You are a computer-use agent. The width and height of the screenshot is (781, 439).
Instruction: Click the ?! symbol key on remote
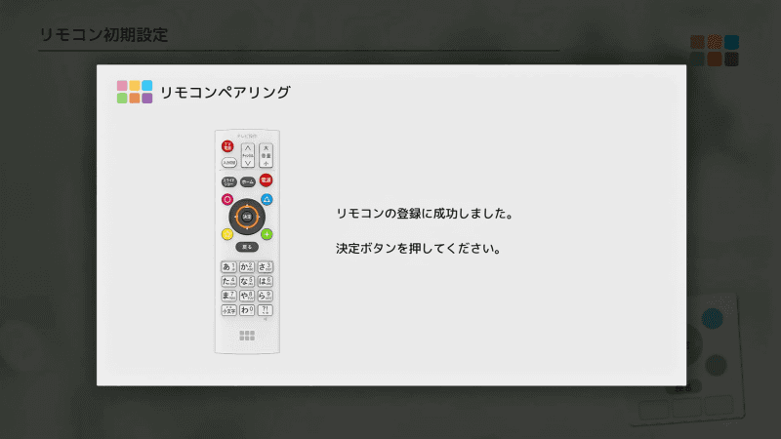click(265, 310)
